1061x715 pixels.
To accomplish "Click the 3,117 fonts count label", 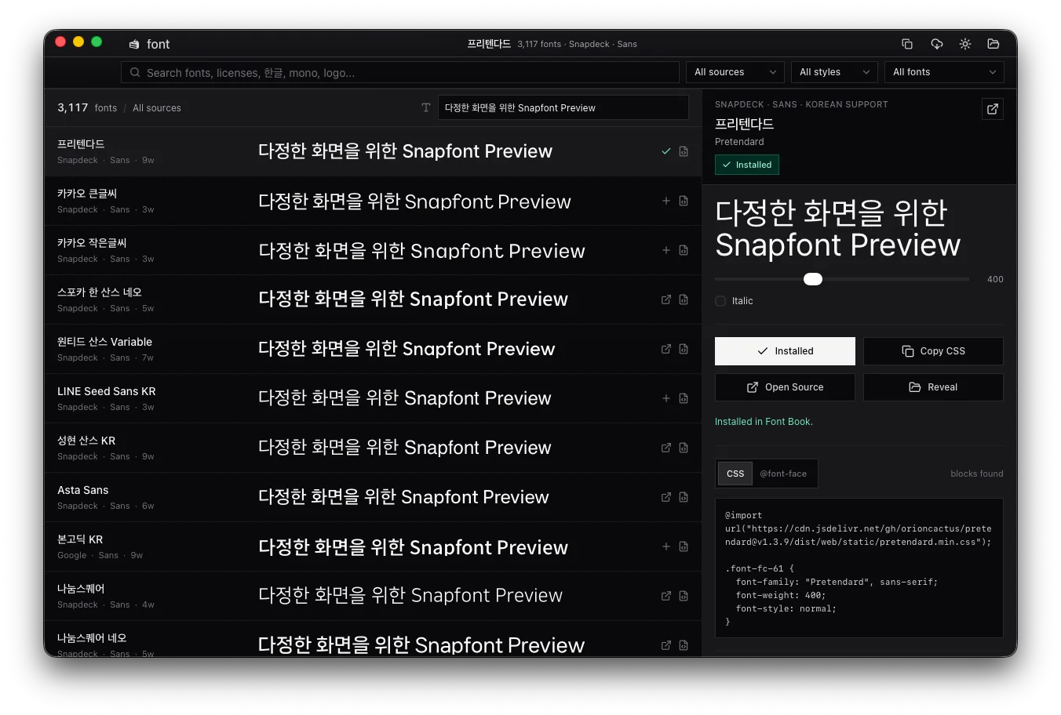I will pos(87,107).
